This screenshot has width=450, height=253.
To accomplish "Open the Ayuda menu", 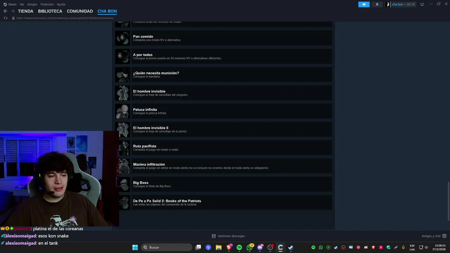I will (x=61, y=4).
